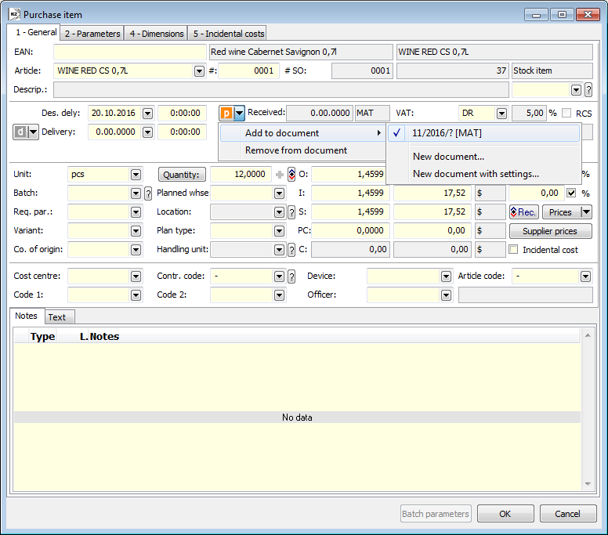The height and width of the screenshot is (535, 608).
Task: Switch to the '5 - Incidental costs' tab
Action: point(227,34)
